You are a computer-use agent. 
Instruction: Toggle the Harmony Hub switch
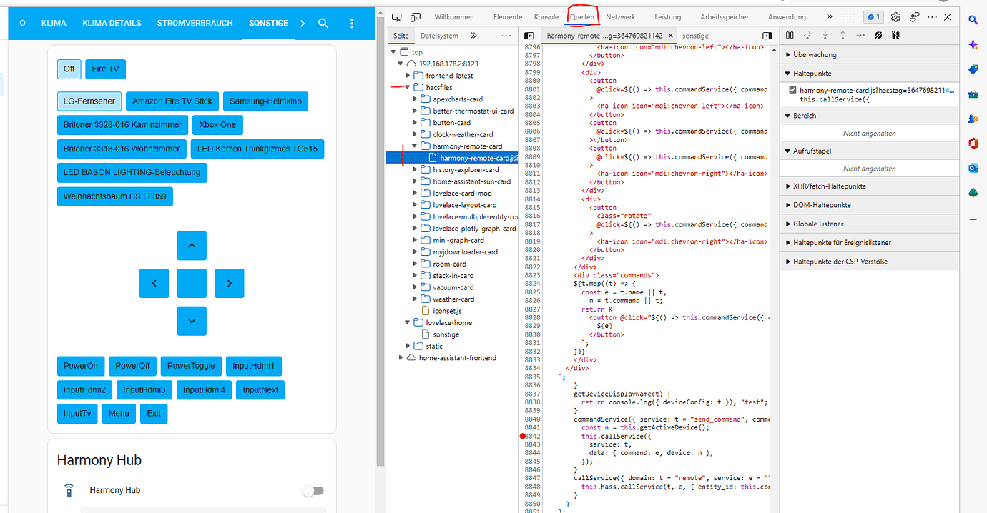[x=313, y=491]
